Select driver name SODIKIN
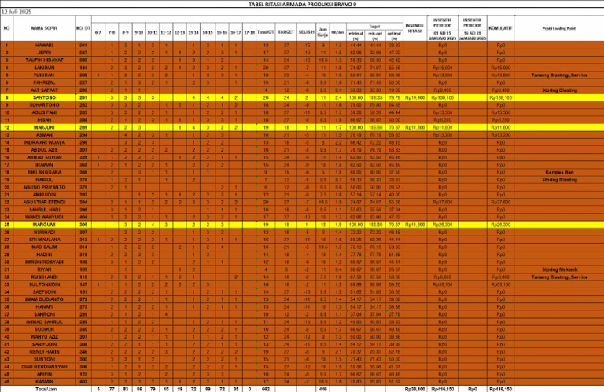604x392 pixels. click(44, 329)
